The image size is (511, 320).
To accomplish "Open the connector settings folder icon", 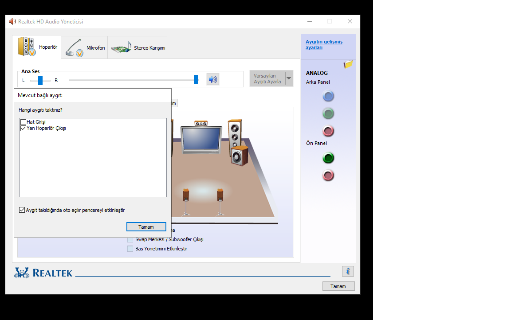I will (x=348, y=64).
